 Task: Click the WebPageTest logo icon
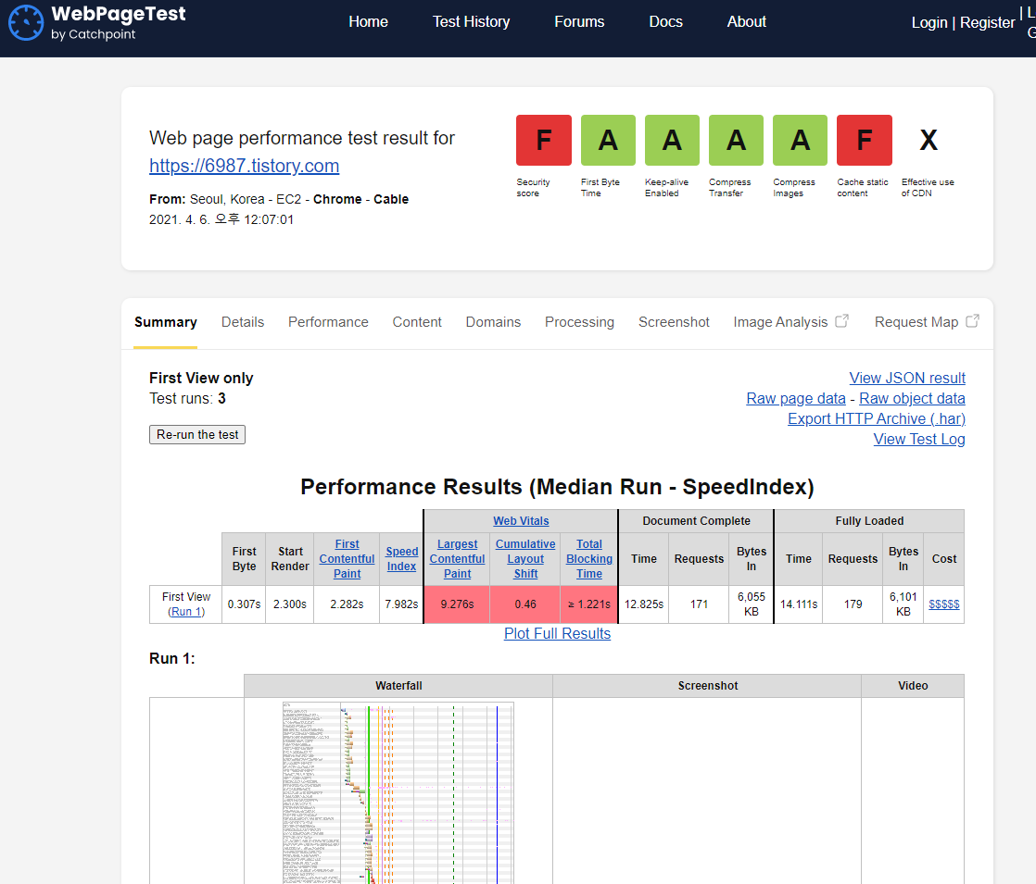[x=26, y=22]
